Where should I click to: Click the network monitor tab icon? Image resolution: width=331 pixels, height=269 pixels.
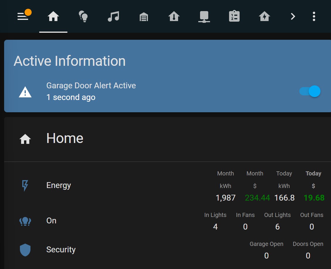coord(204,17)
